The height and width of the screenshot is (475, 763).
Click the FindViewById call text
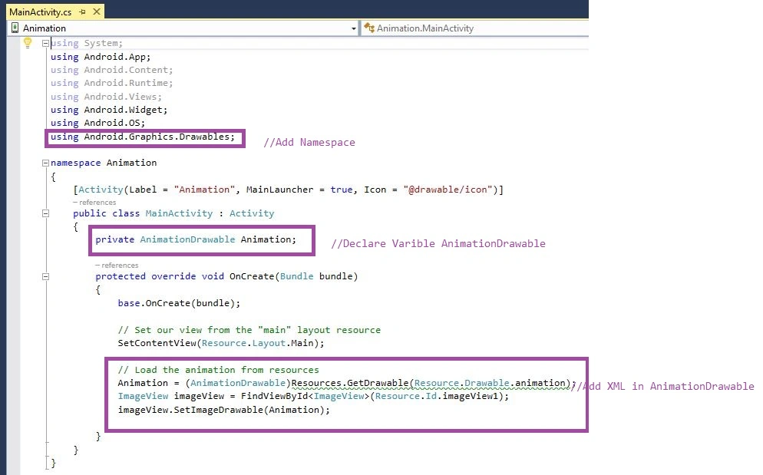(x=275, y=396)
